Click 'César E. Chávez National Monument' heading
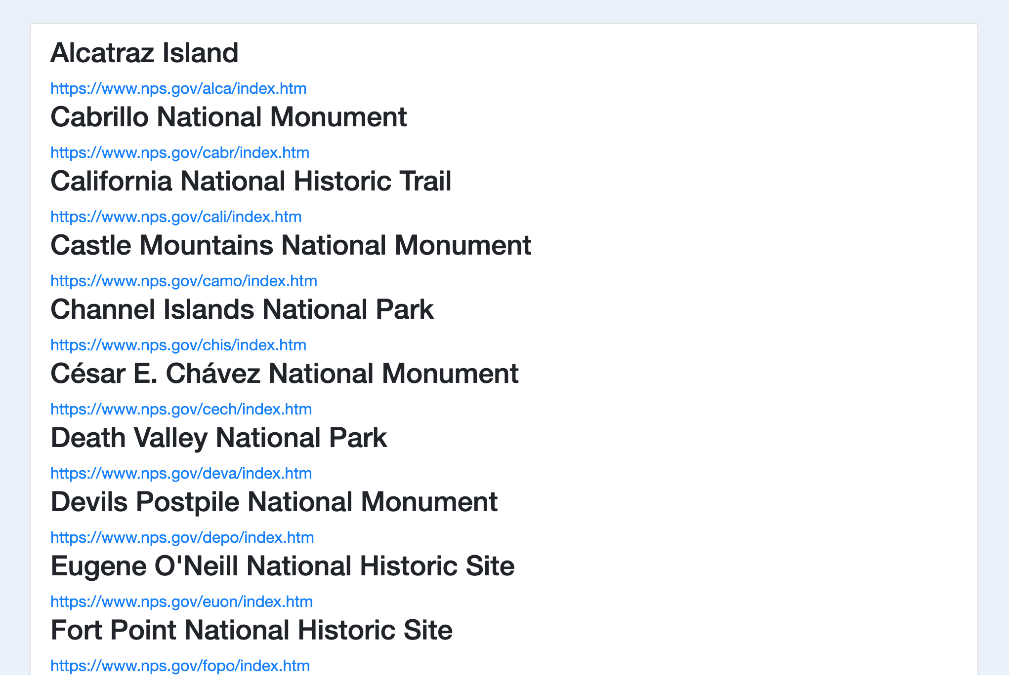The width and height of the screenshot is (1009, 675). click(x=285, y=374)
